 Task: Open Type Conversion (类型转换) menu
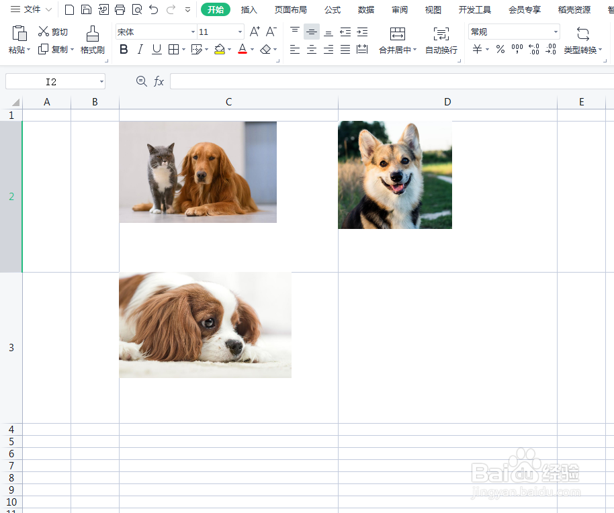pyautogui.click(x=582, y=40)
